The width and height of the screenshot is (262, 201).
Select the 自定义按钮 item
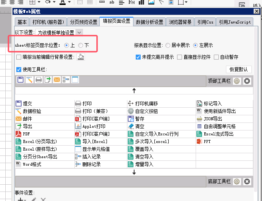162,111
